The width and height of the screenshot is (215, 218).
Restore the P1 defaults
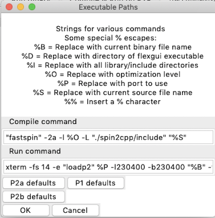[x=96, y=183]
